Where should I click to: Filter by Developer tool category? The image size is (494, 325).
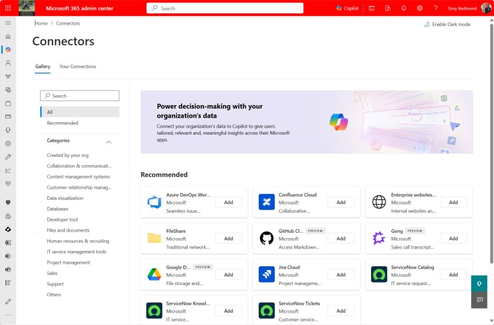pos(62,219)
